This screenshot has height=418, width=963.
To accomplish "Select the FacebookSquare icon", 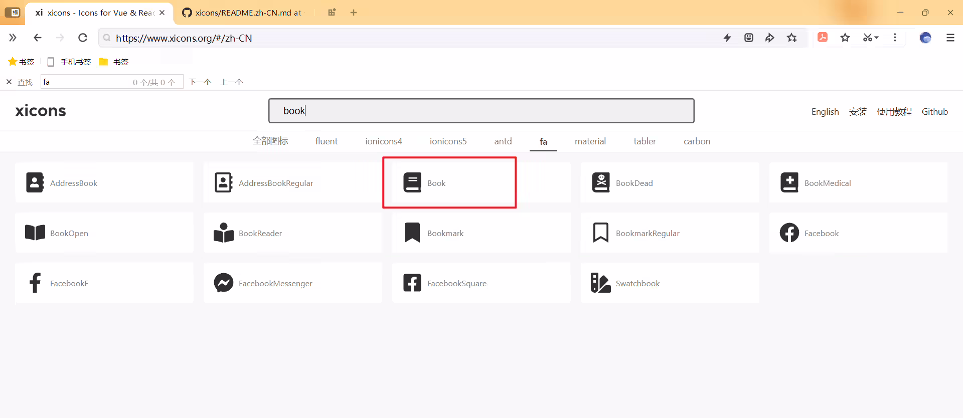I will tap(412, 283).
